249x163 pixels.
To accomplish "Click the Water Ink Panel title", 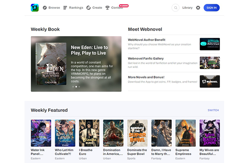I will (x=38, y=152).
